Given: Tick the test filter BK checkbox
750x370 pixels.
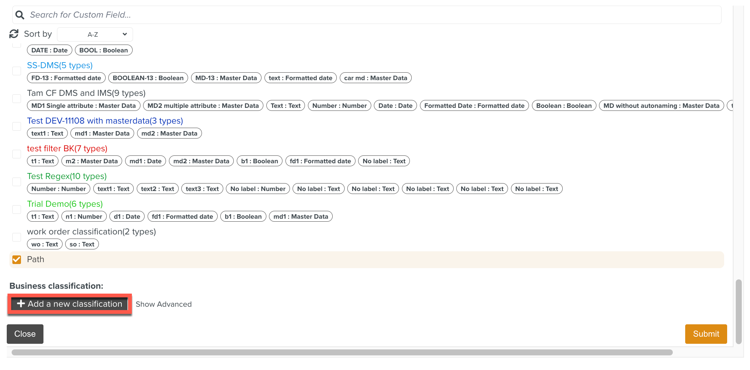Looking at the screenshot, I should click(17, 154).
